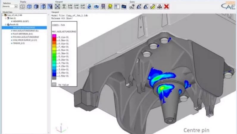Select the wireframe cube display icon

[23, 6]
